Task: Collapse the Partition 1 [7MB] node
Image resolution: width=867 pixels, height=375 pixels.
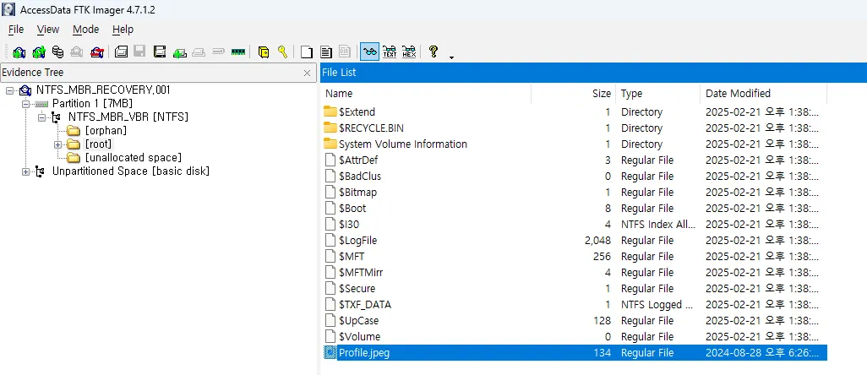Action: [x=25, y=104]
